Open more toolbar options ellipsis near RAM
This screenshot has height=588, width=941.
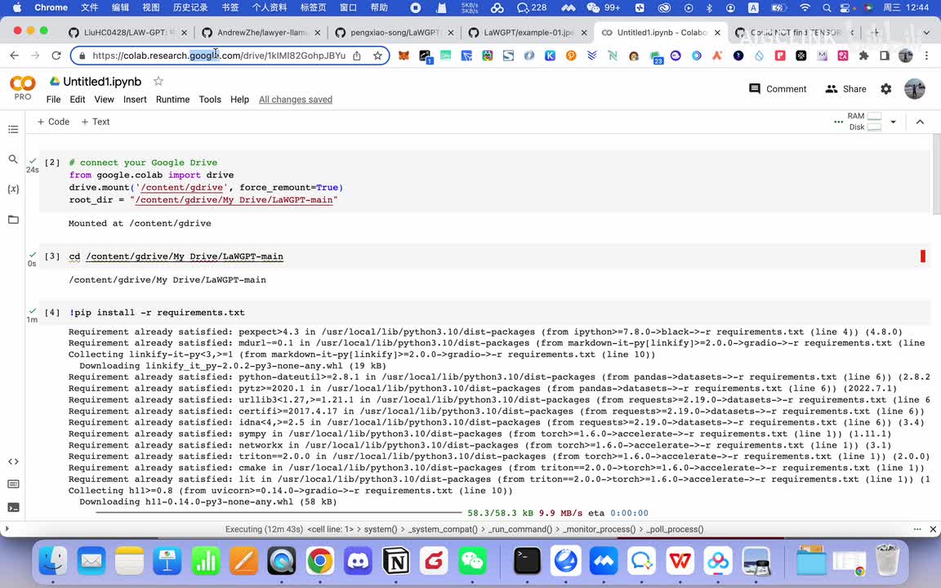(838, 122)
